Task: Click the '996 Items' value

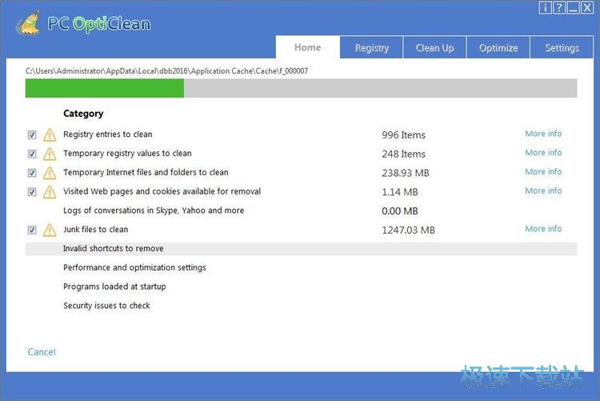Action: 403,134
